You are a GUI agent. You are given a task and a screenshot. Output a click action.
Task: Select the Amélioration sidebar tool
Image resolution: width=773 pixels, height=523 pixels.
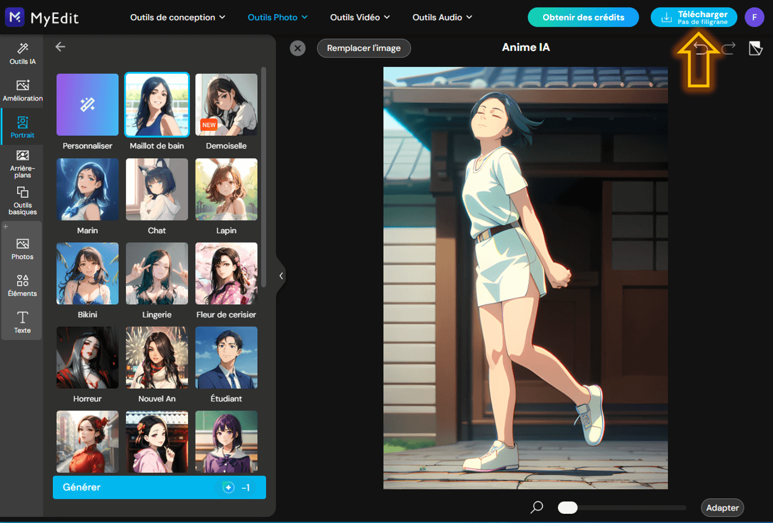tap(22, 90)
